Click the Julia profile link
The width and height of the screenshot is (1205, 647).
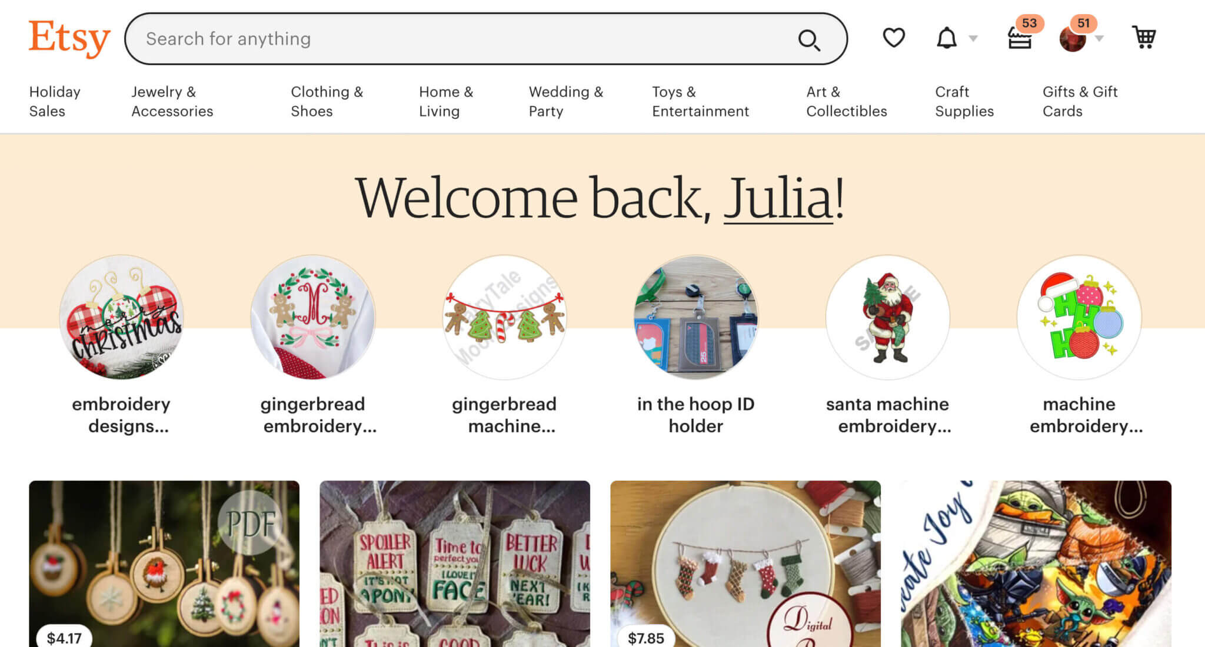778,198
